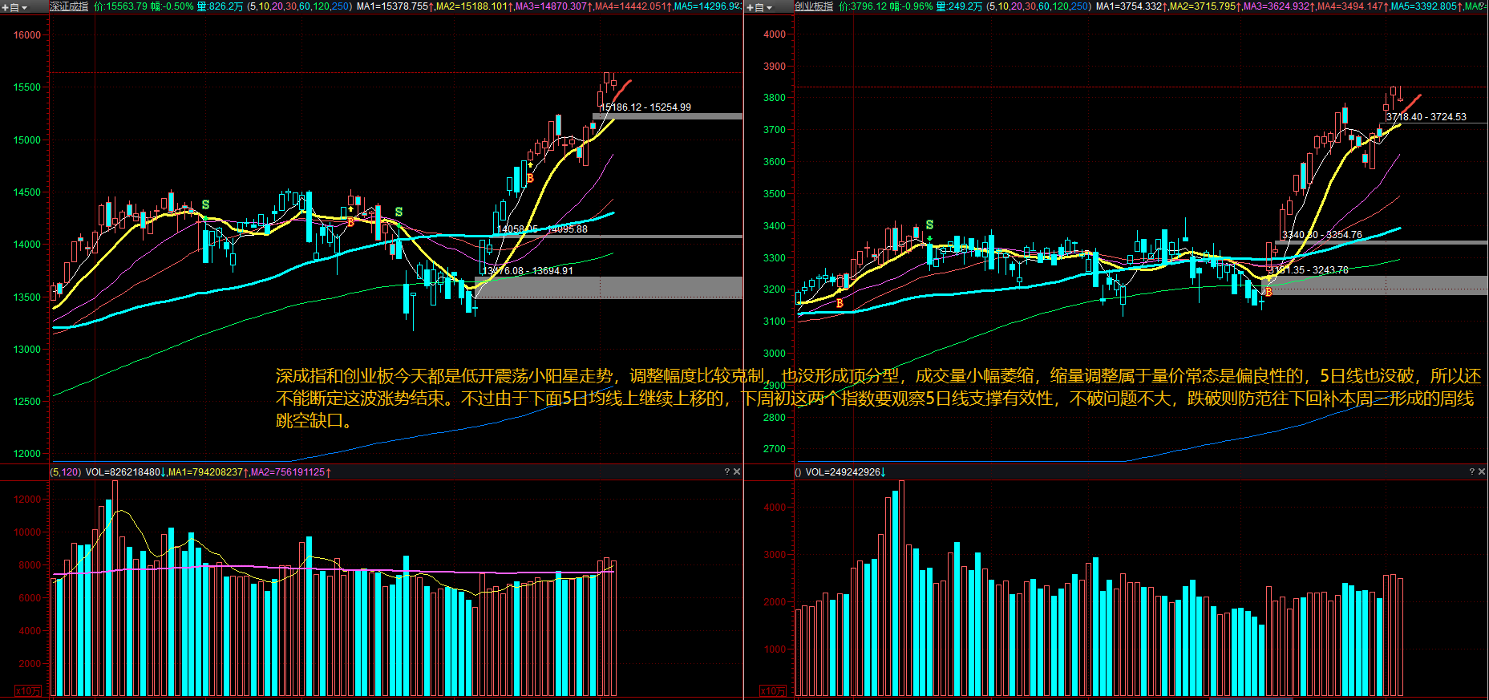Click the 价:3796.12 price readout
The image size is (1489, 700).
point(864,6)
